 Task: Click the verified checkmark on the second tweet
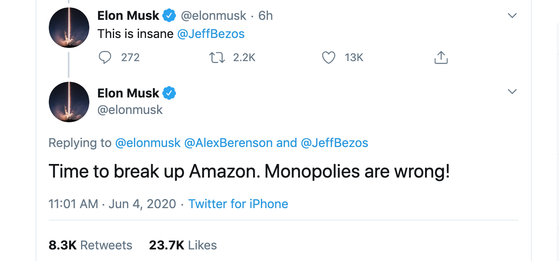pyautogui.click(x=169, y=93)
